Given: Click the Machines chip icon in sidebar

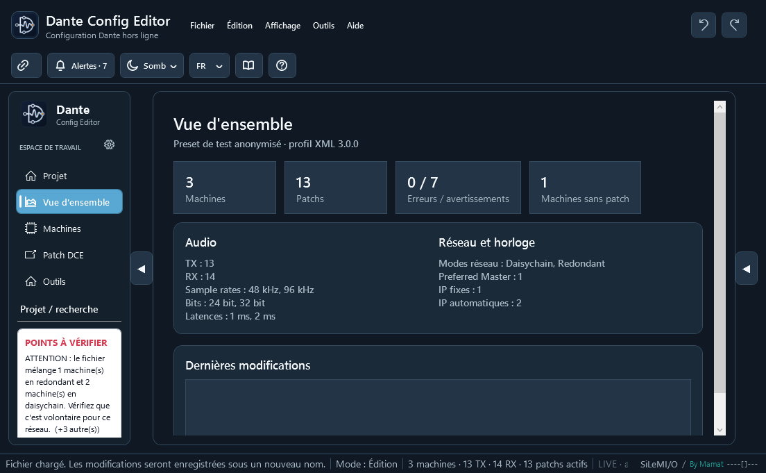Looking at the screenshot, I should point(31,229).
